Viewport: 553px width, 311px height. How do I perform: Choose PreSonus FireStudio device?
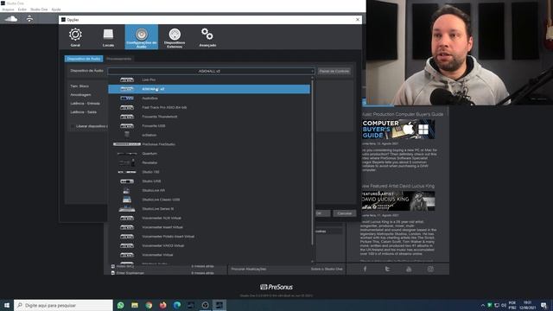pyautogui.click(x=209, y=144)
